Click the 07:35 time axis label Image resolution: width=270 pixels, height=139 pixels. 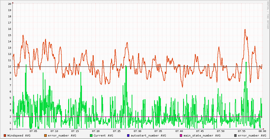tap(158, 131)
